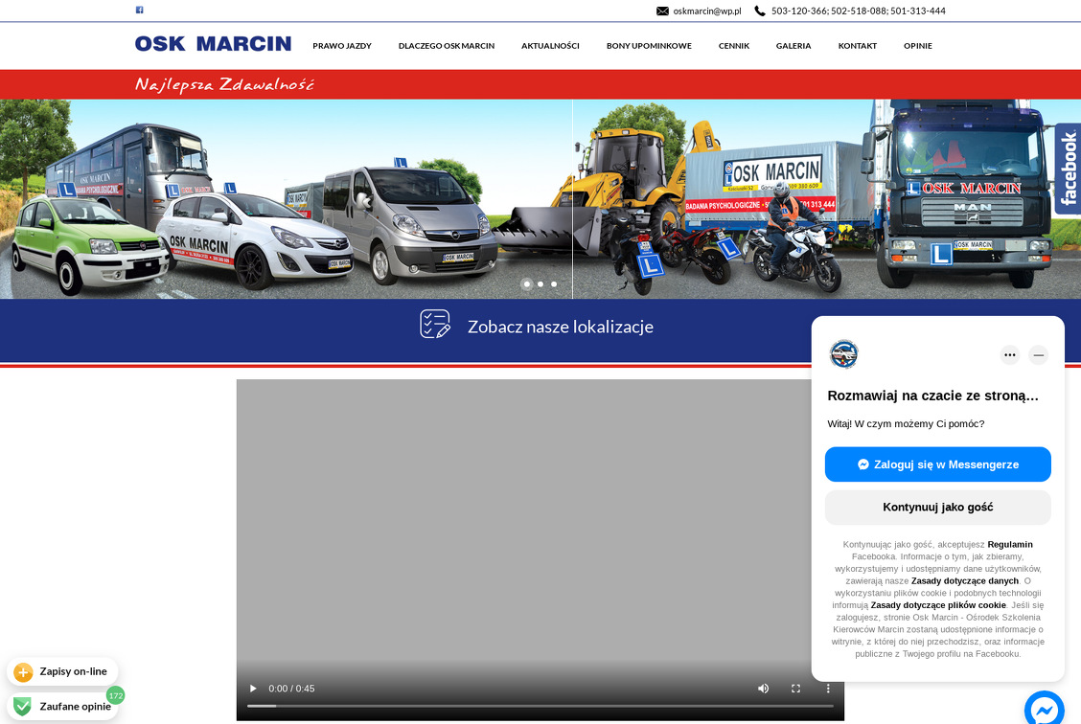Click the OSK Marcin chat avatar

843,354
